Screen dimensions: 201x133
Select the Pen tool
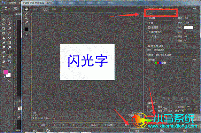tap(3, 52)
